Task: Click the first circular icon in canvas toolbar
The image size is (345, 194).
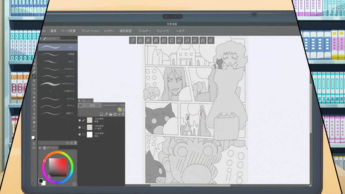Action: (x=132, y=40)
